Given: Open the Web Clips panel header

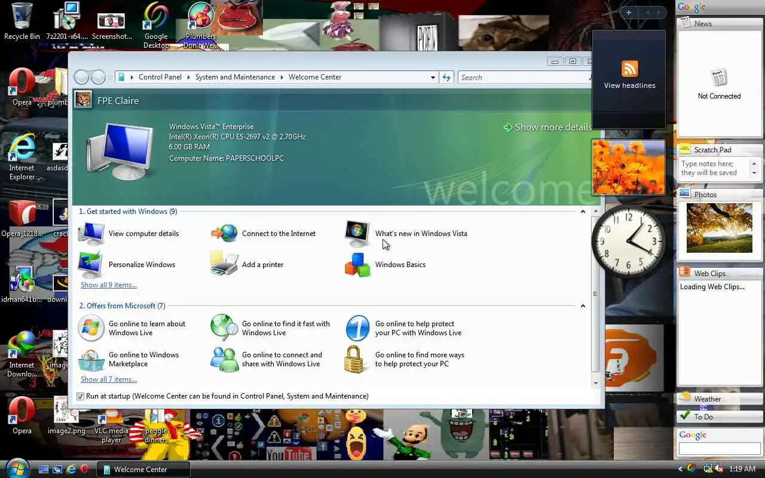Looking at the screenshot, I should coord(720,273).
